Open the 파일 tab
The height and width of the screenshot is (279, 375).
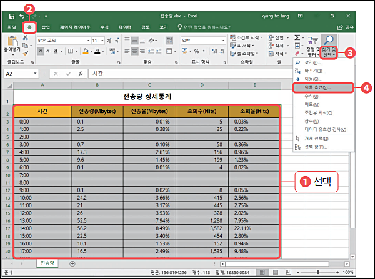[12, 27]
